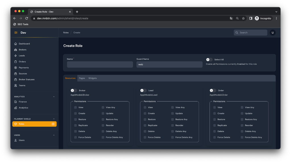291x163 pixels.
Task: Open Analytics via its chart icon
Action: click(16, 108)
